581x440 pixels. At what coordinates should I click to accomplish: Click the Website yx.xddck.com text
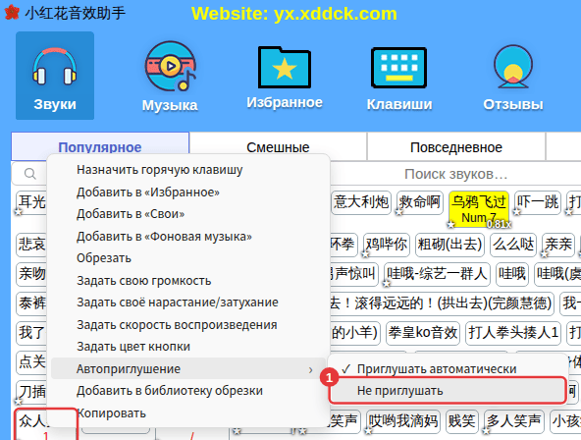coord(294,14)
